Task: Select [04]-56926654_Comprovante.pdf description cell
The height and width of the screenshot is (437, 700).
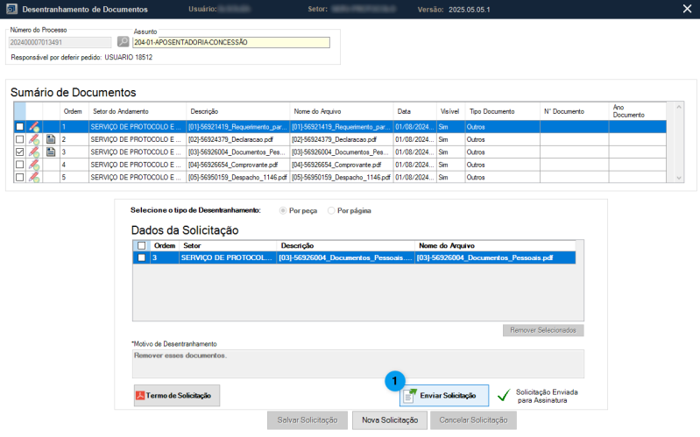Action: [x=237, y=165]
